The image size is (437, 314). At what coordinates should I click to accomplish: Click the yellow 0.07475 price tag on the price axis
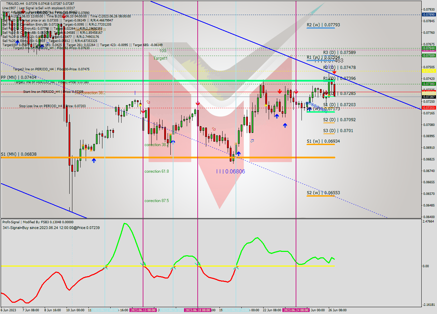[428, 71]
